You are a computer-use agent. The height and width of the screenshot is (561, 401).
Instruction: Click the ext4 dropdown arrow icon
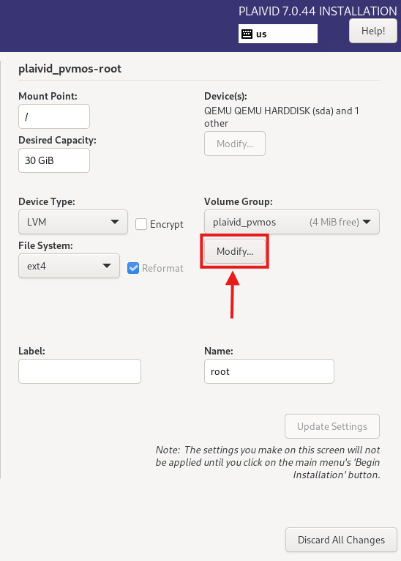tap(107, 266)
